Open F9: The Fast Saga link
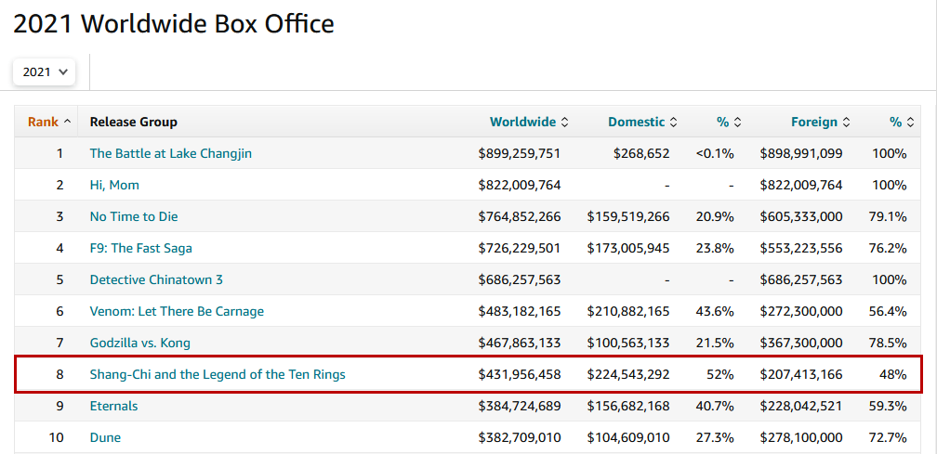Screen dimensions: 937x454 (x=141, y=248)
